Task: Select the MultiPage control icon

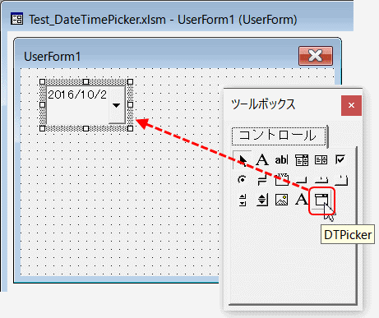Action: (341, 180)
